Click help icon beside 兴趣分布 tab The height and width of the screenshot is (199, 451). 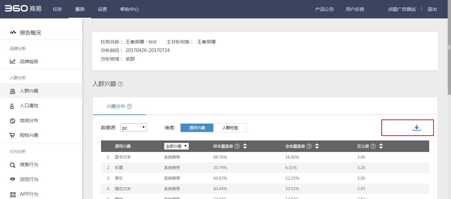coord(129,107)
